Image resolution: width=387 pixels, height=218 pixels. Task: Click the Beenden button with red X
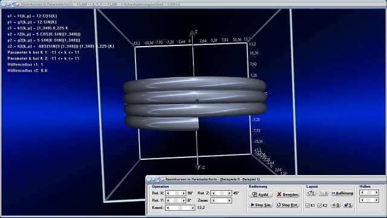(288, 194)
